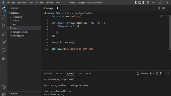Open Explorer Views and More Actions
The width and height of the screenshot is (171, 96).
38,8
